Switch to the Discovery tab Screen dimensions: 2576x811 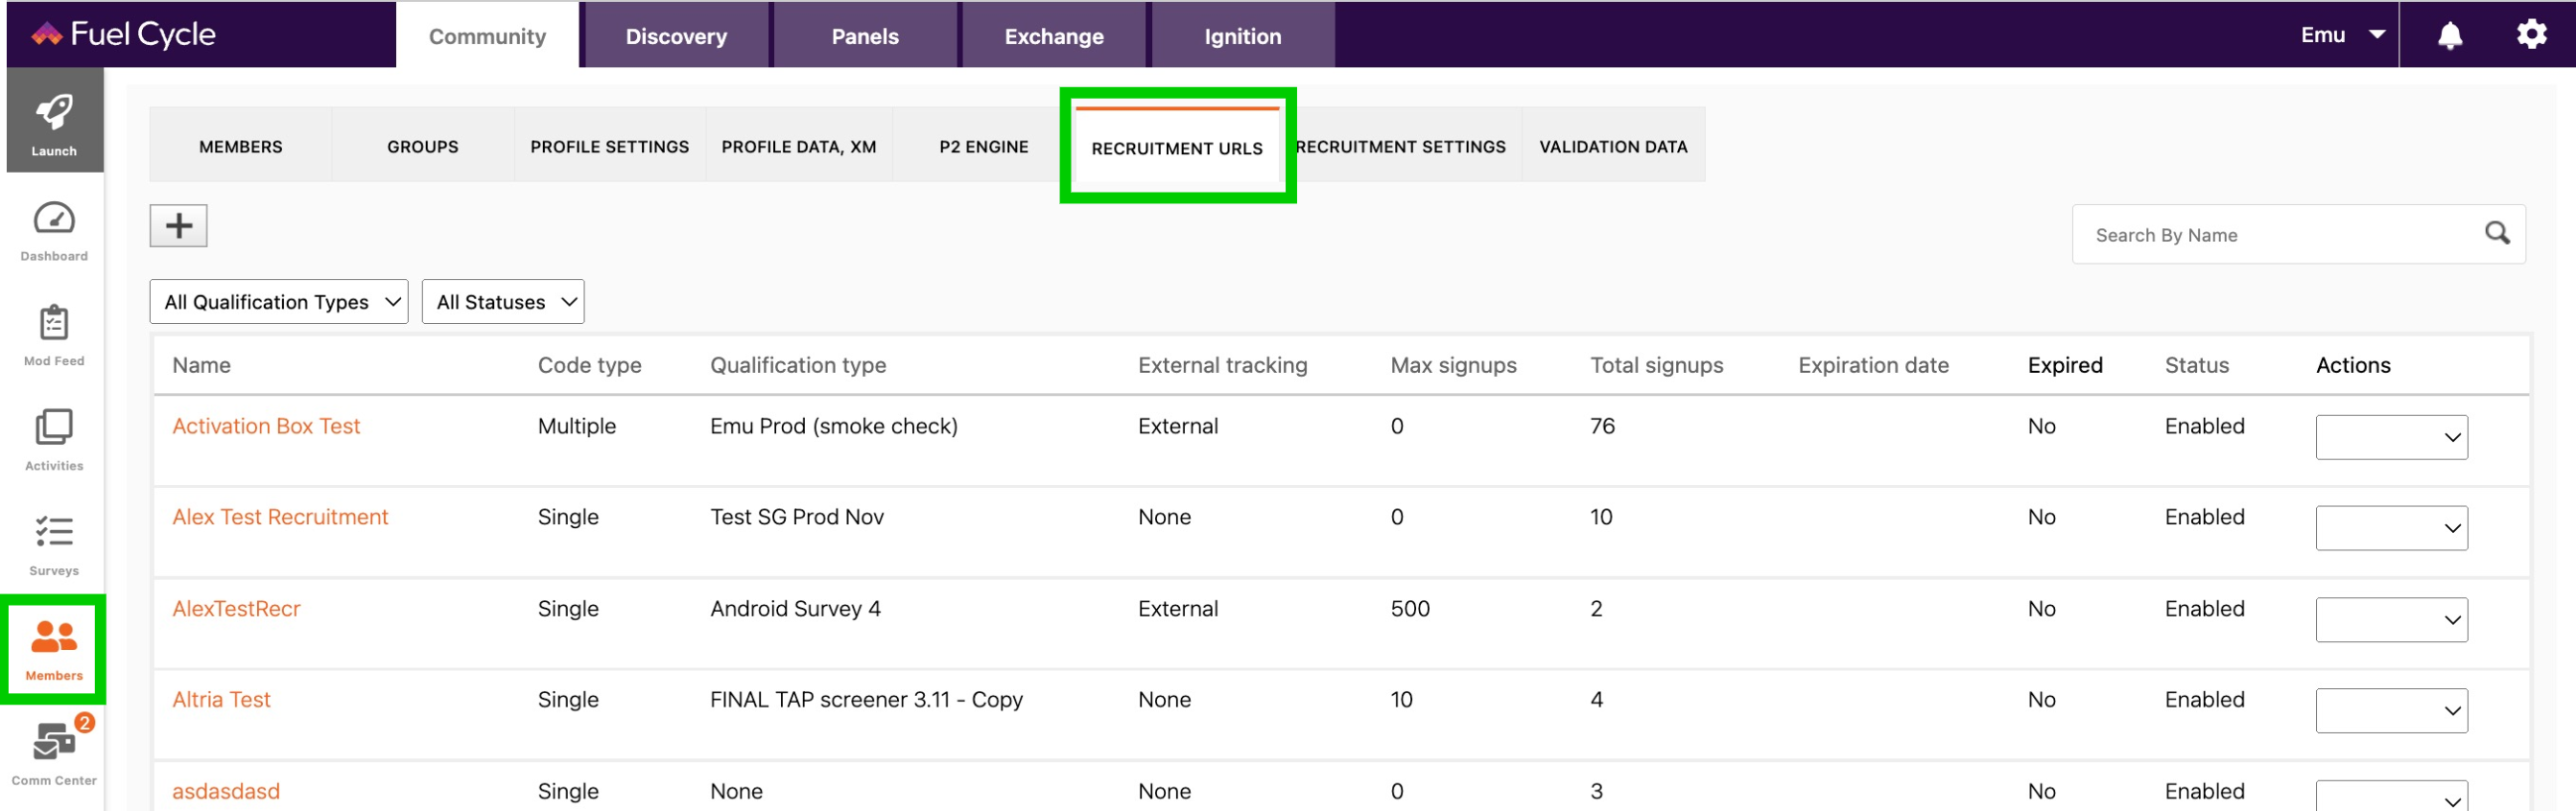point(676,36)
